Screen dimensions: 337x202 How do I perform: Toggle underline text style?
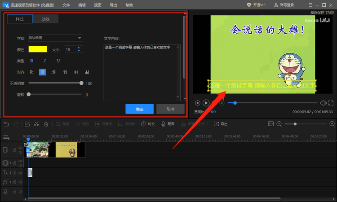58,61
